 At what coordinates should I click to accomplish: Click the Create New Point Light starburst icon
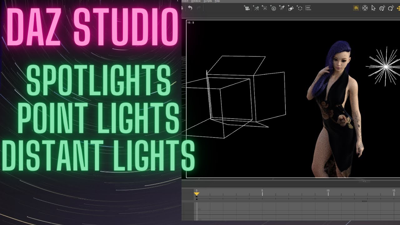[x=264, y=8]
